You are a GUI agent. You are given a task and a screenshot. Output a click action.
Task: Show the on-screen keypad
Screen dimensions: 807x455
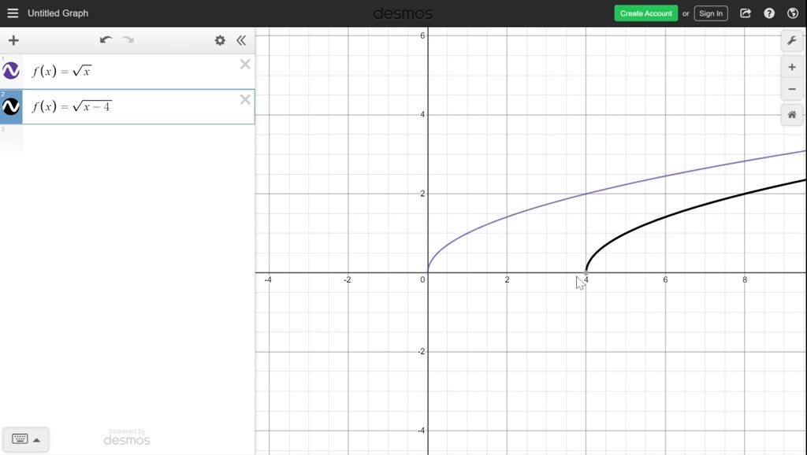click(x=20, y=439)
